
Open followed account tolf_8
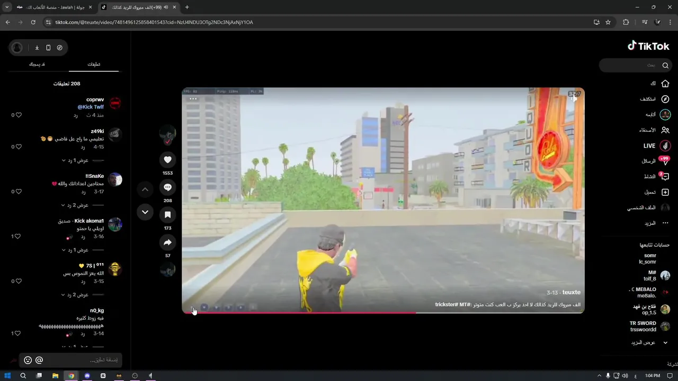657,276
